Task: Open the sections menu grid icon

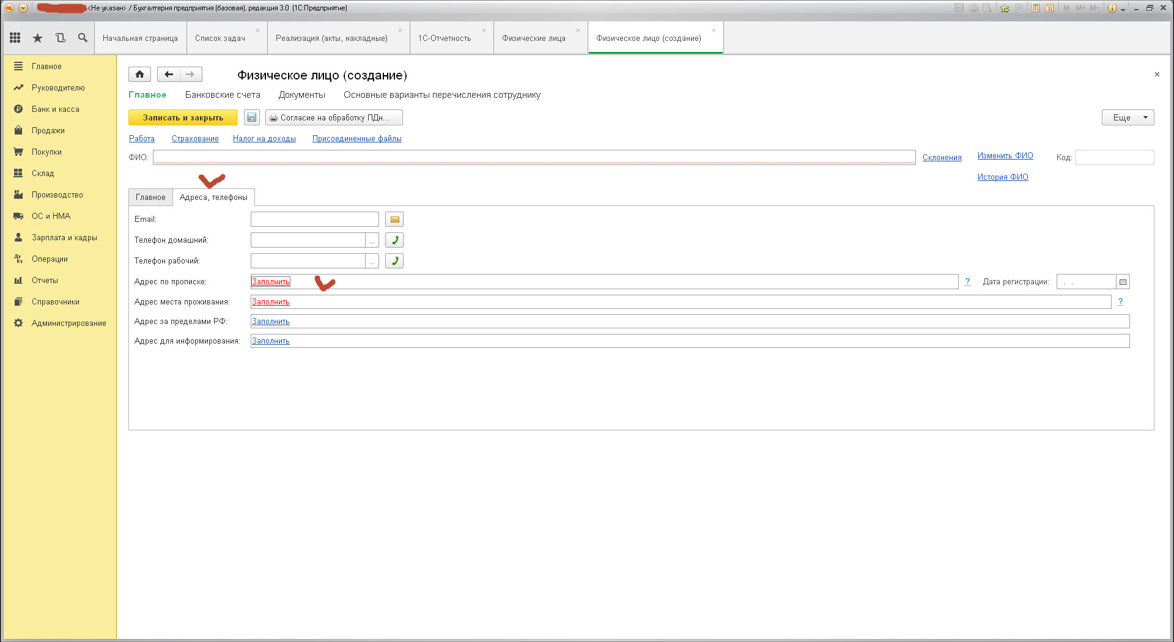Action: [15, 38]
